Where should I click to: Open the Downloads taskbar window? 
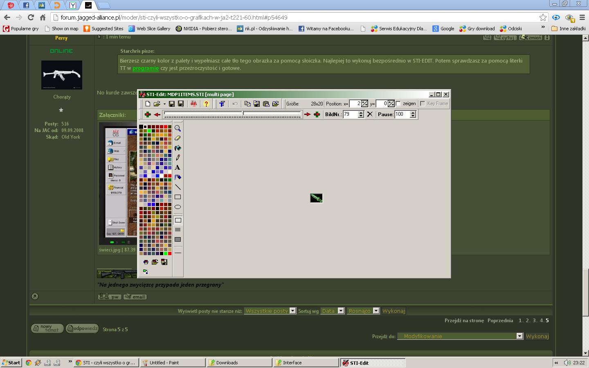tap(239, 363)
